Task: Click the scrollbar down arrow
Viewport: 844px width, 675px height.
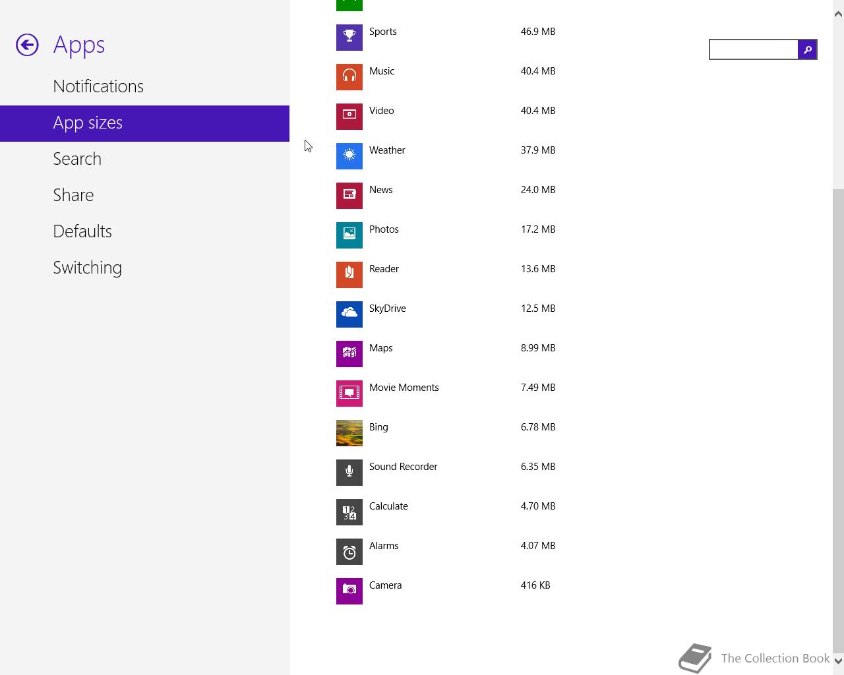Action: (x=838, y=660)
